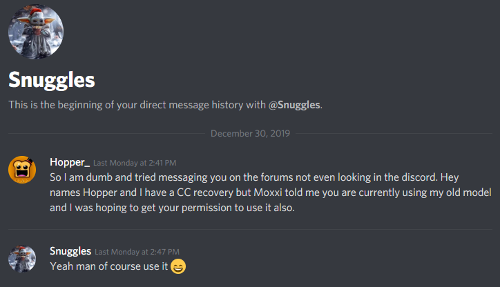Image resolution: width=500 pixels, height=287 pixels.
Task: Click the Hopper_ username above the message
Action: [x=70, y=163]
